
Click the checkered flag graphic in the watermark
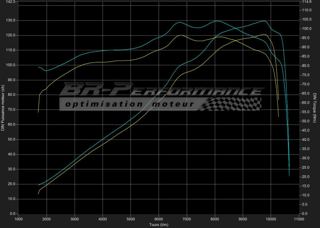(x=231, y=103)
